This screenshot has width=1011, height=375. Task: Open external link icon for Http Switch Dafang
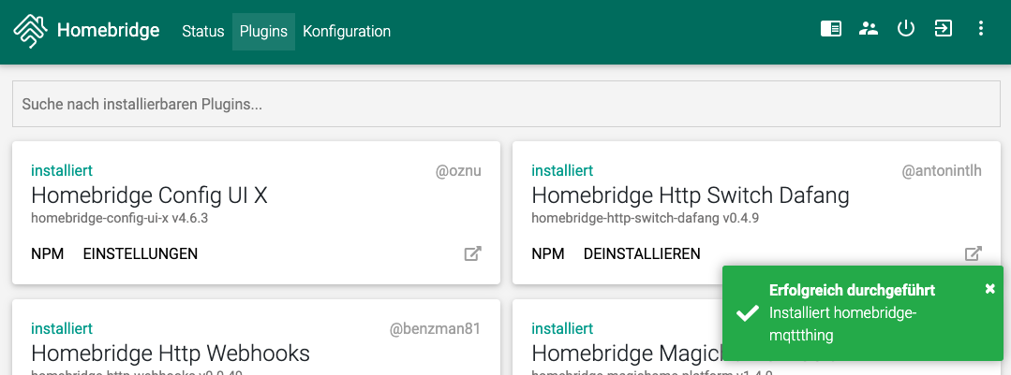pos(973,253)
